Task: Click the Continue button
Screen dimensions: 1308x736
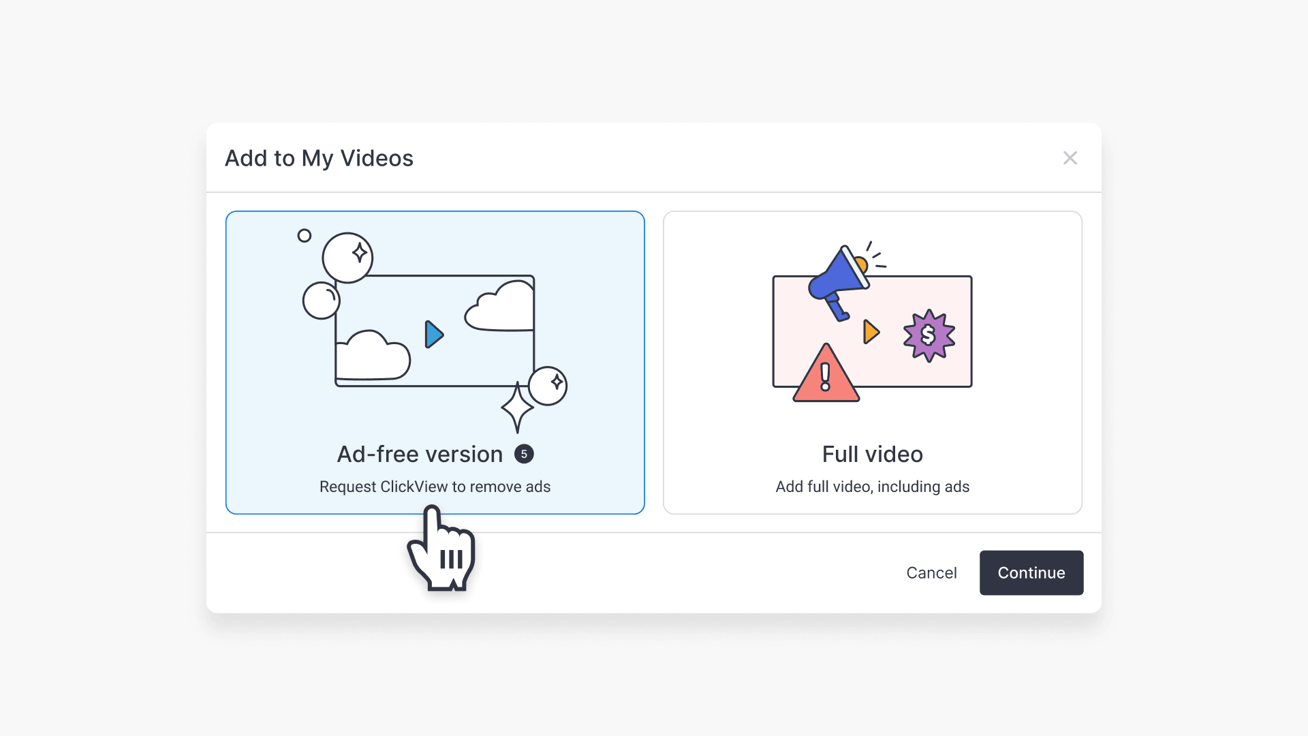Action: (1031, 572)
